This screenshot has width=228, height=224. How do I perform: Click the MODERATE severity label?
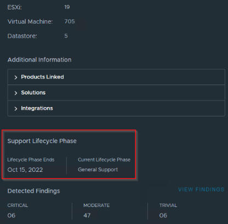tap(96, 205)
